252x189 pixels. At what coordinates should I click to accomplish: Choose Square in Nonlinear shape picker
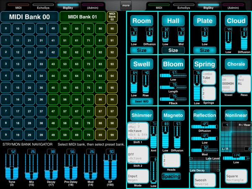pos(232,176)
